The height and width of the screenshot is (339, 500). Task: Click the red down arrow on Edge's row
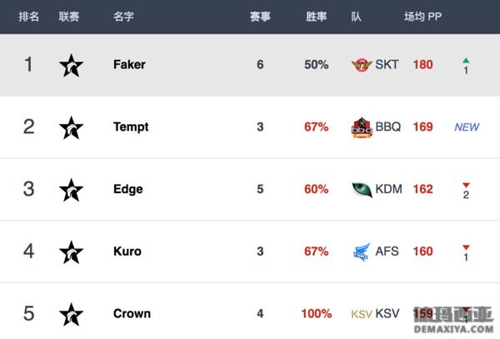(x=466, y=185)
